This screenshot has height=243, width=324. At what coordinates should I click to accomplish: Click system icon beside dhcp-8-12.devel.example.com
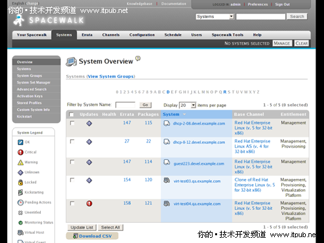(x=167, y=142)
